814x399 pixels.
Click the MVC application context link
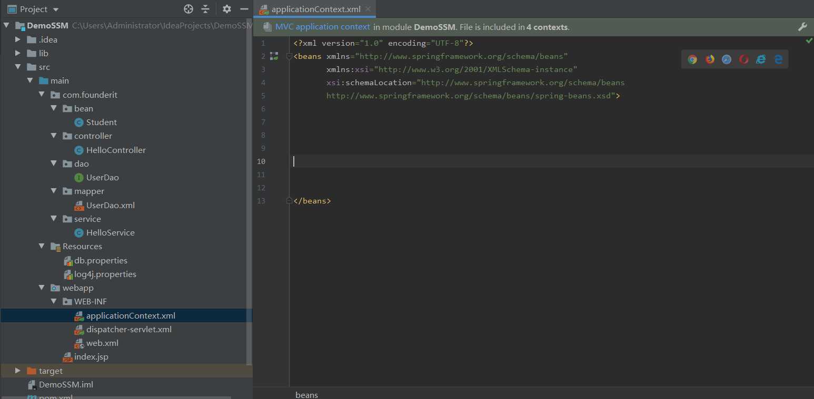tap(323, 27)
